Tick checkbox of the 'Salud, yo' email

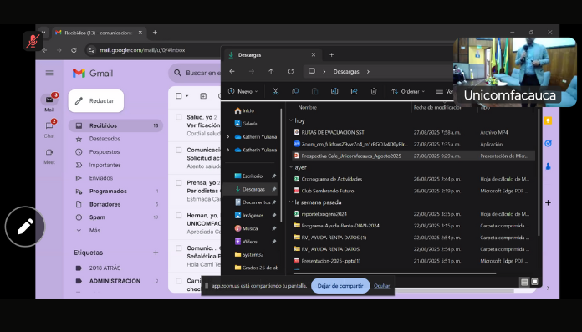[179, 117]
